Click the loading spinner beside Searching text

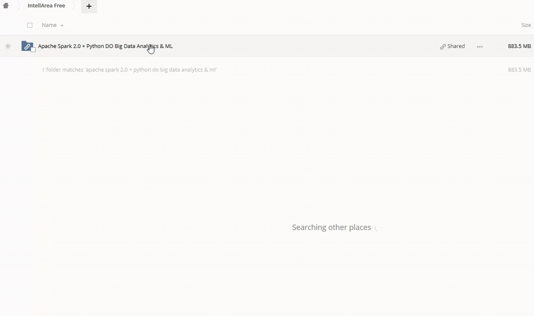(x=376, y=228)
